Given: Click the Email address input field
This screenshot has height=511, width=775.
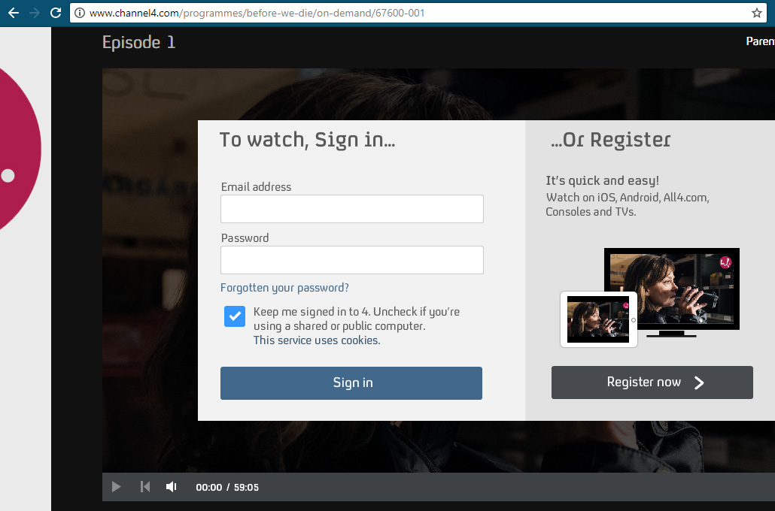Looking at the screenshot, I should tap(351, 209).
